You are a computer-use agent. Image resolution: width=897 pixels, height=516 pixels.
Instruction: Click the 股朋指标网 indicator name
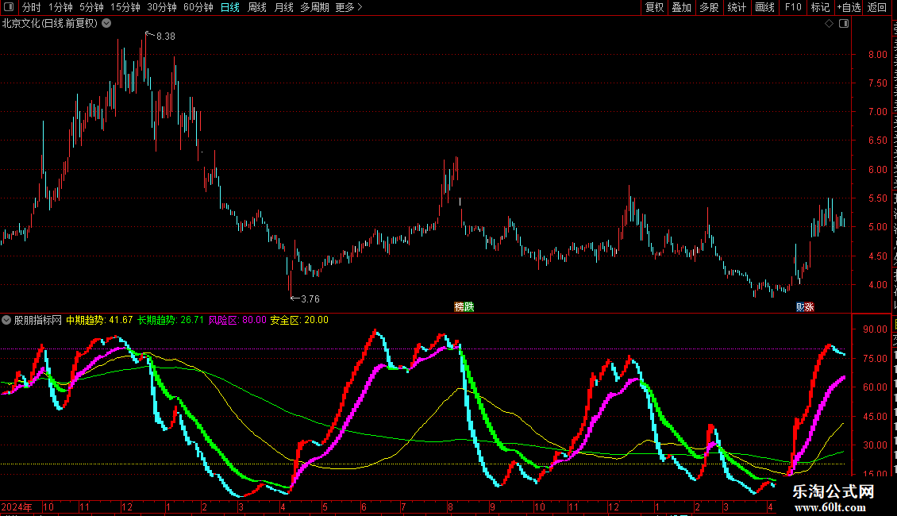38,320
